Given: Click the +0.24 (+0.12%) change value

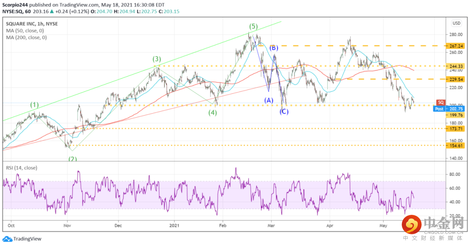Looking at the screenshot, I should (72, 11).
